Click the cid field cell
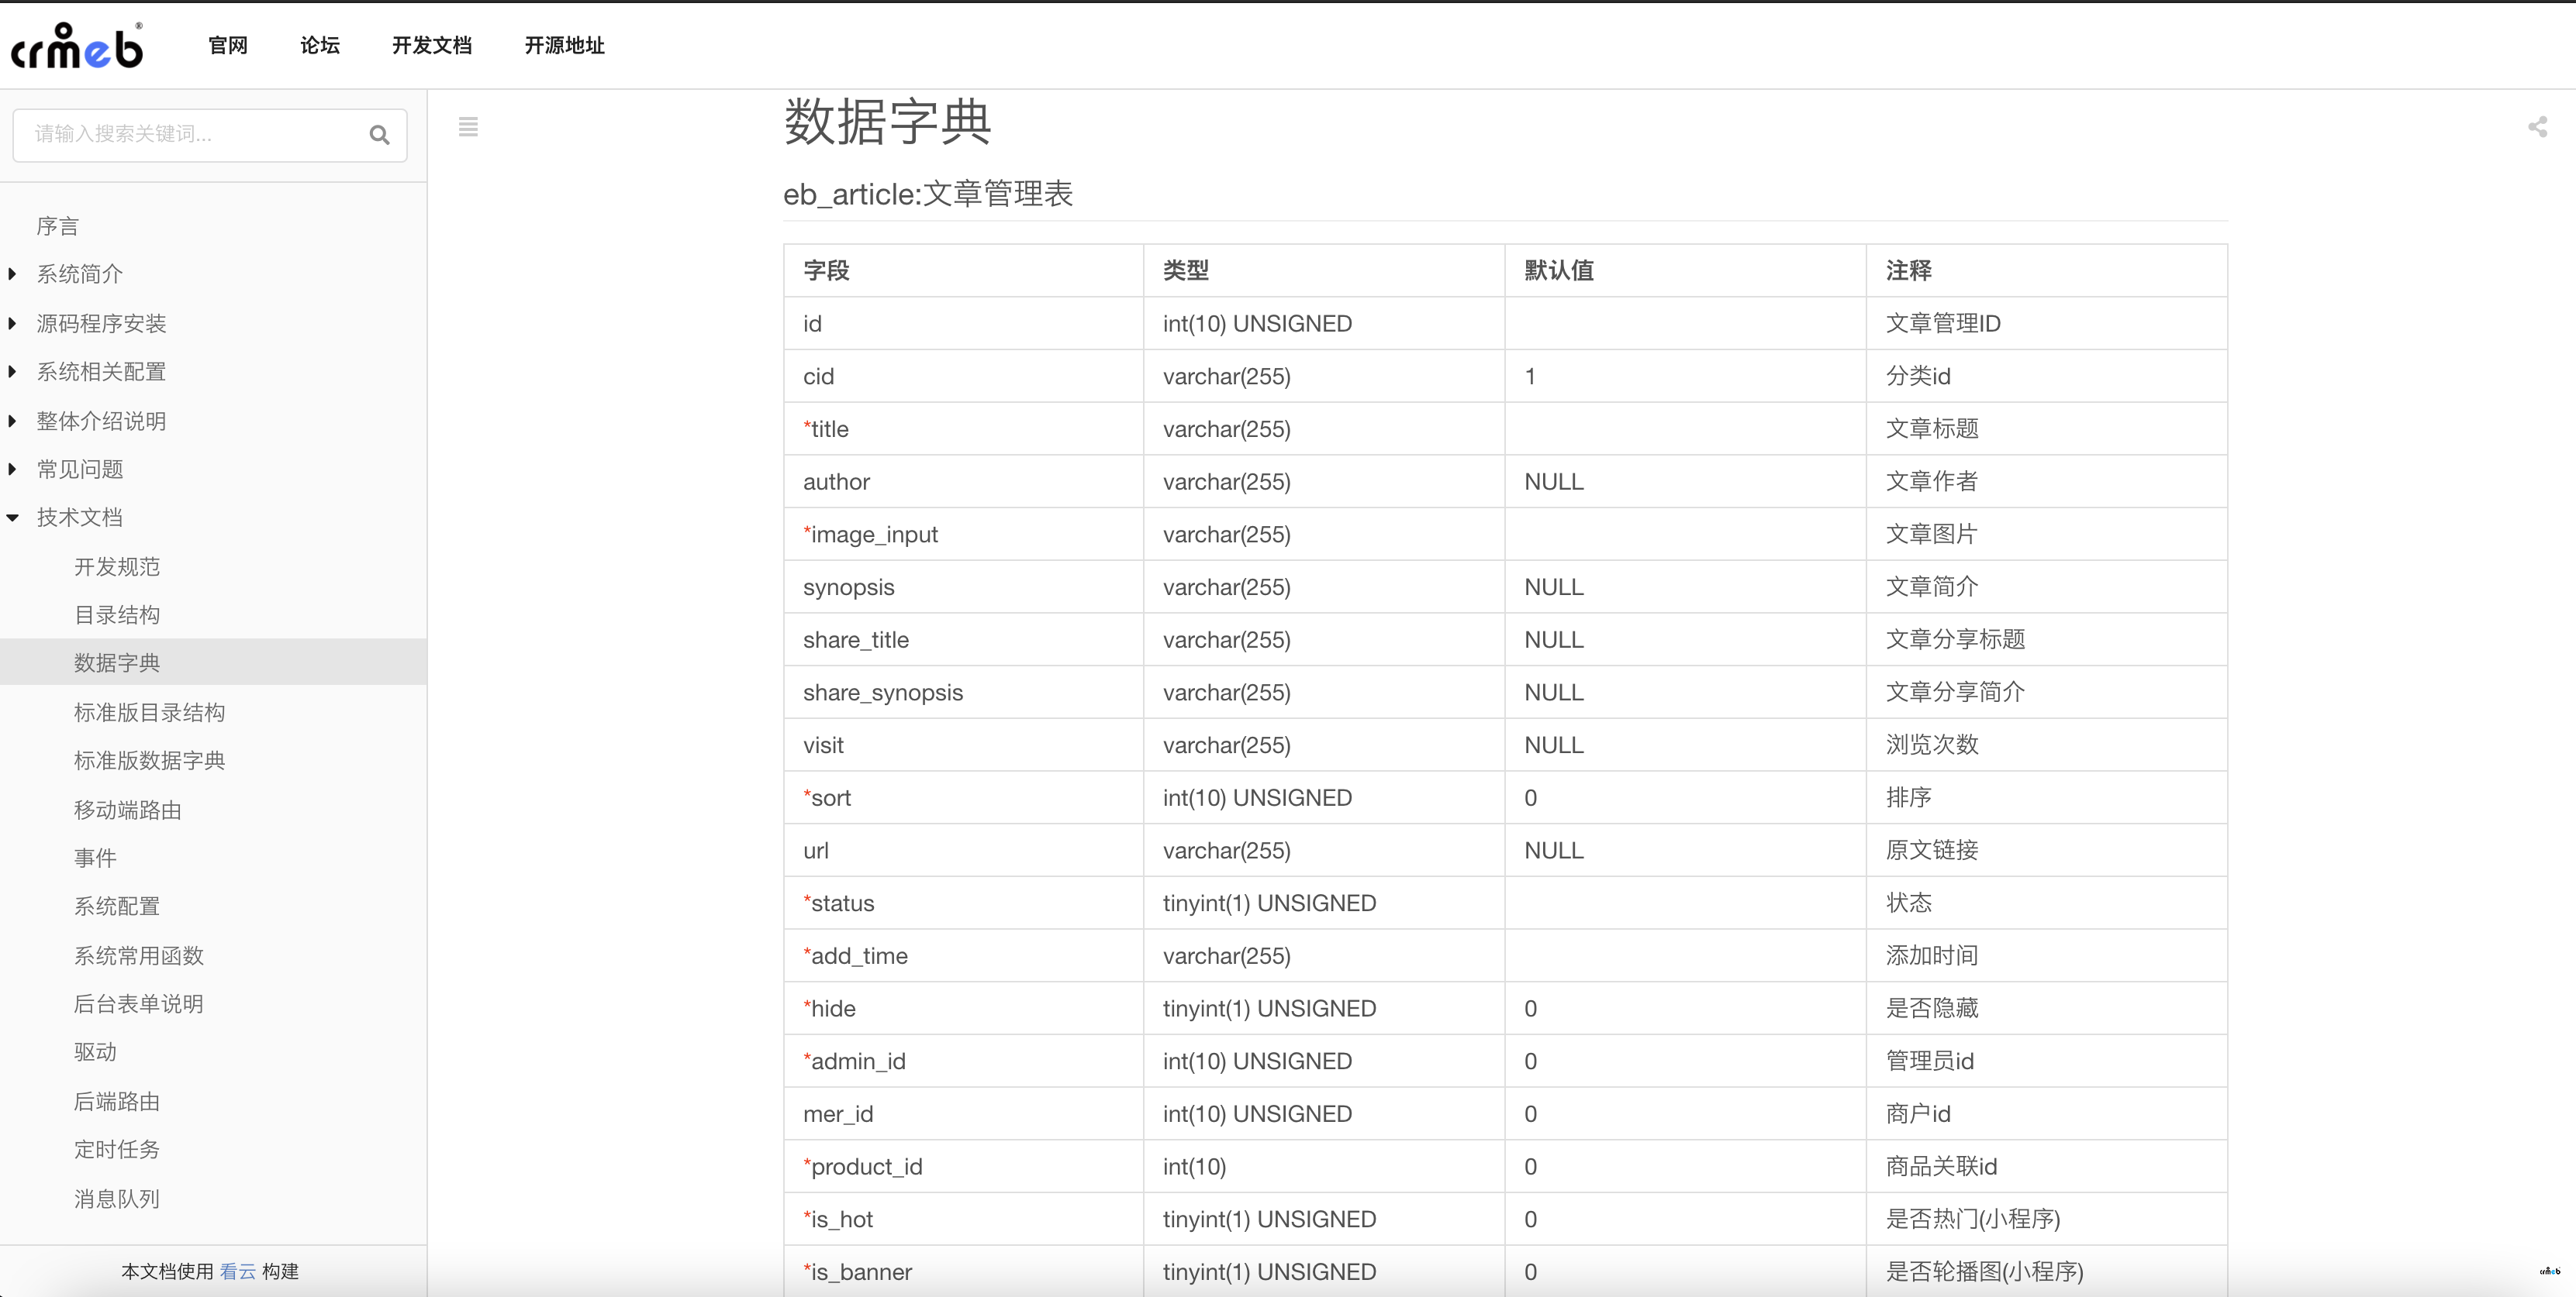 click(963, 377)
